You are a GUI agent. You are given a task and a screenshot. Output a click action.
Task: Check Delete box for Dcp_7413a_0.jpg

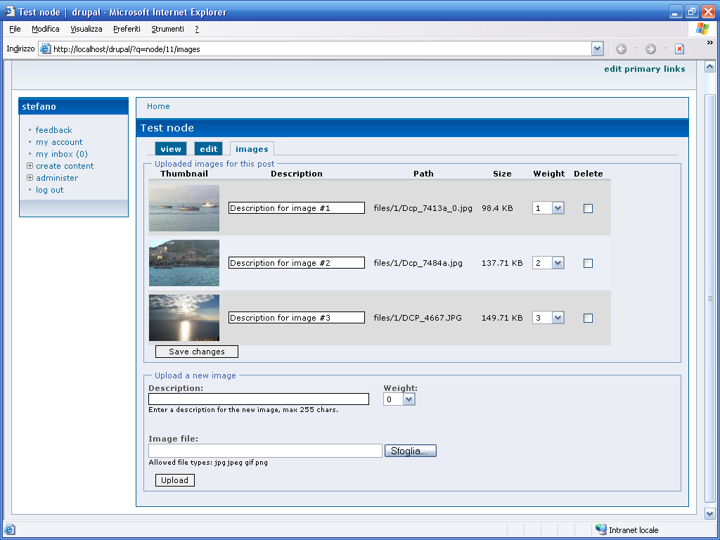point(589,208)
